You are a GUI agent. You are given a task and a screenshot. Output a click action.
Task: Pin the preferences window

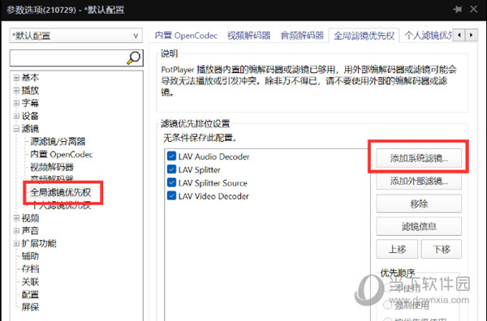pyautogui.click(x=457, y=9)
